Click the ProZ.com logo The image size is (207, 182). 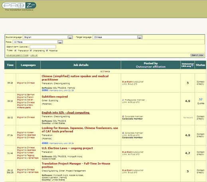click(19, 6)
